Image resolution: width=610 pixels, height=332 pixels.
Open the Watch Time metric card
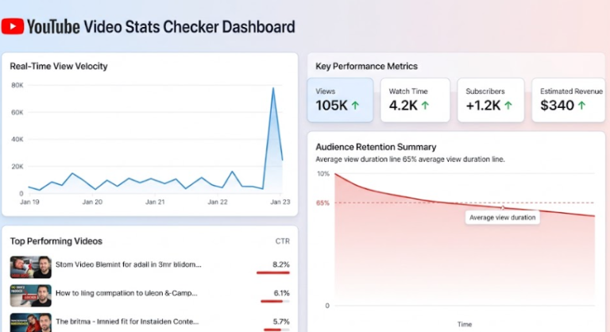pos(415,100)
